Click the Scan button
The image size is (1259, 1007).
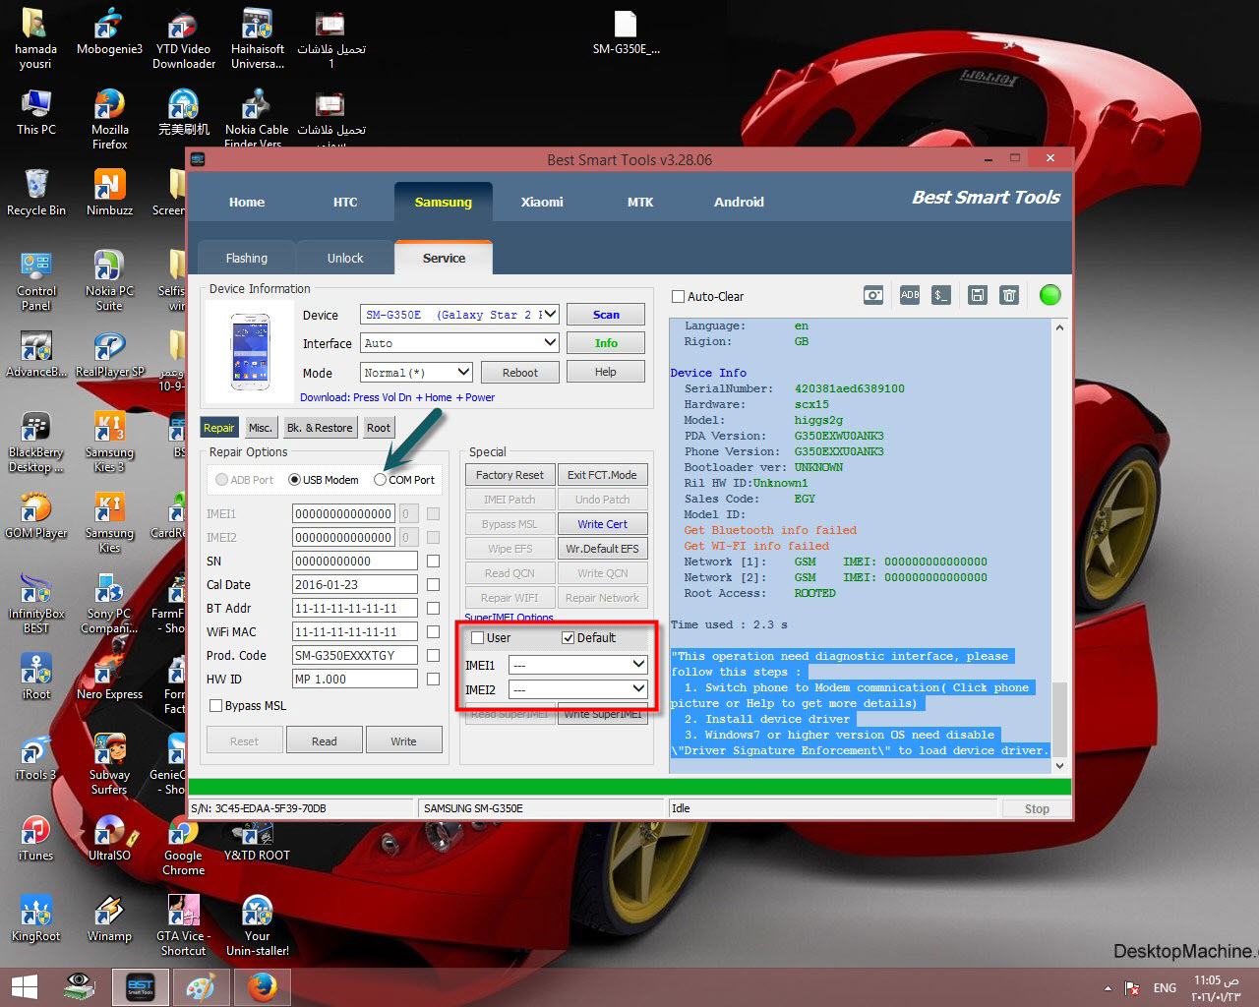[606, 315]
